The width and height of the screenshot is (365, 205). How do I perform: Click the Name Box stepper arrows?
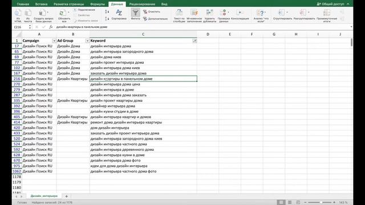tap(30, 27)
